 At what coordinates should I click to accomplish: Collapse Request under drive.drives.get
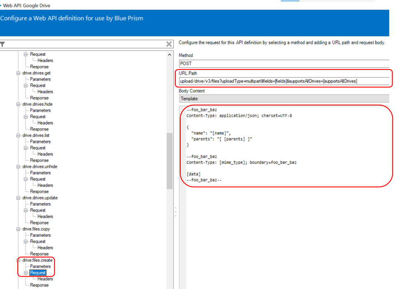coord(26,86)
